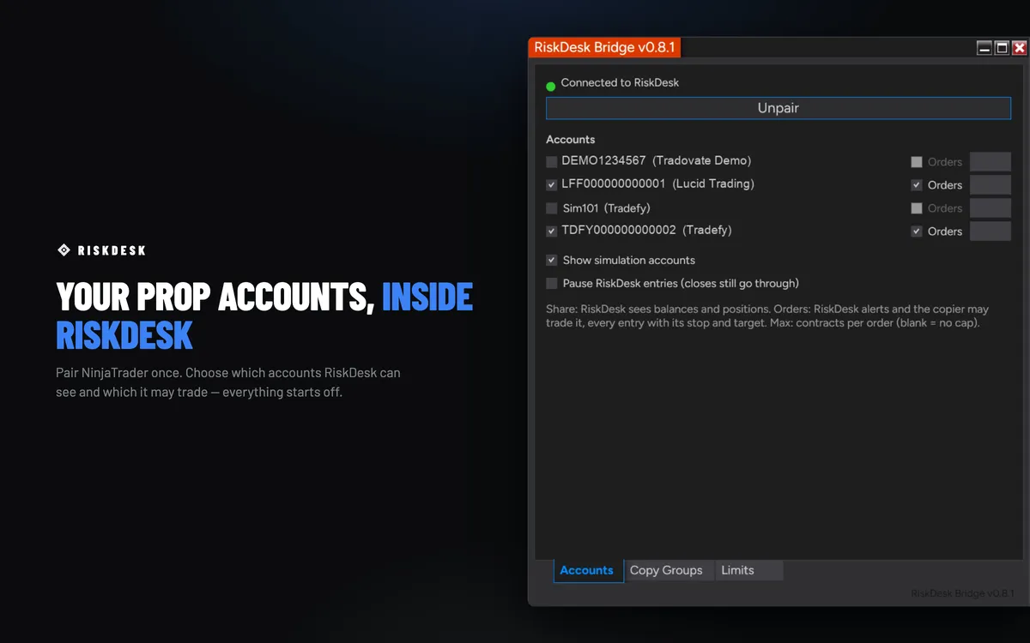This screenshot has width=1030, height=643.
Task: Uncheck the LFF000000000001 Lucid Trading account
Action: tap(552, 184)
